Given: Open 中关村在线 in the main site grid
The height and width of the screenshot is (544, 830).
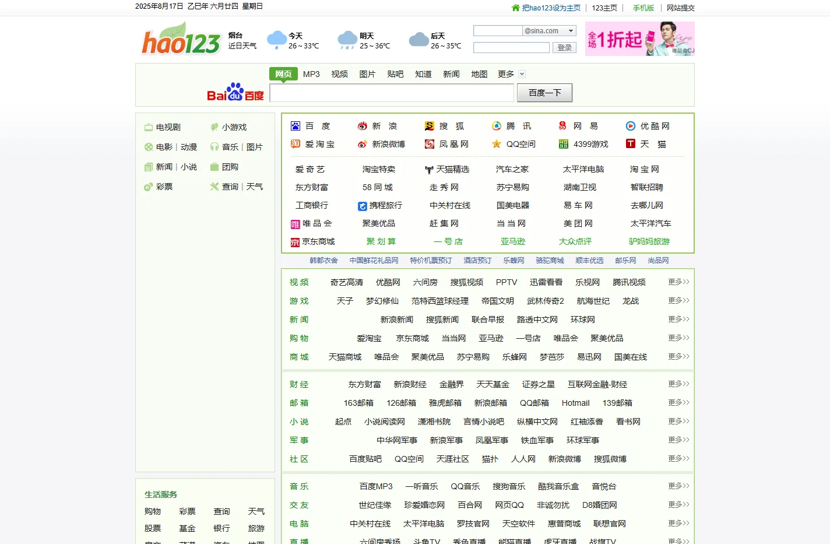Looking at the screenshot, I should click(450, 205).
